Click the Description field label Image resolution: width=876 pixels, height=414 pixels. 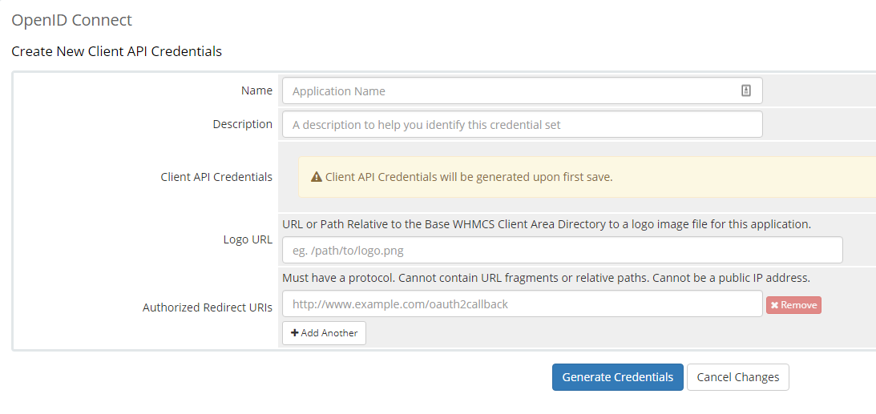click(x=243, y=124)
